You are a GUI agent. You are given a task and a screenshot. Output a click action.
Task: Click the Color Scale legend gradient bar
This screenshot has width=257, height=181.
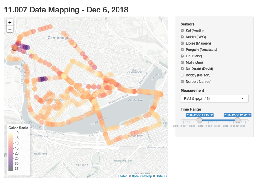11,152
